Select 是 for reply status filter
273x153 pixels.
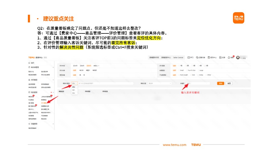coord(80,75)
